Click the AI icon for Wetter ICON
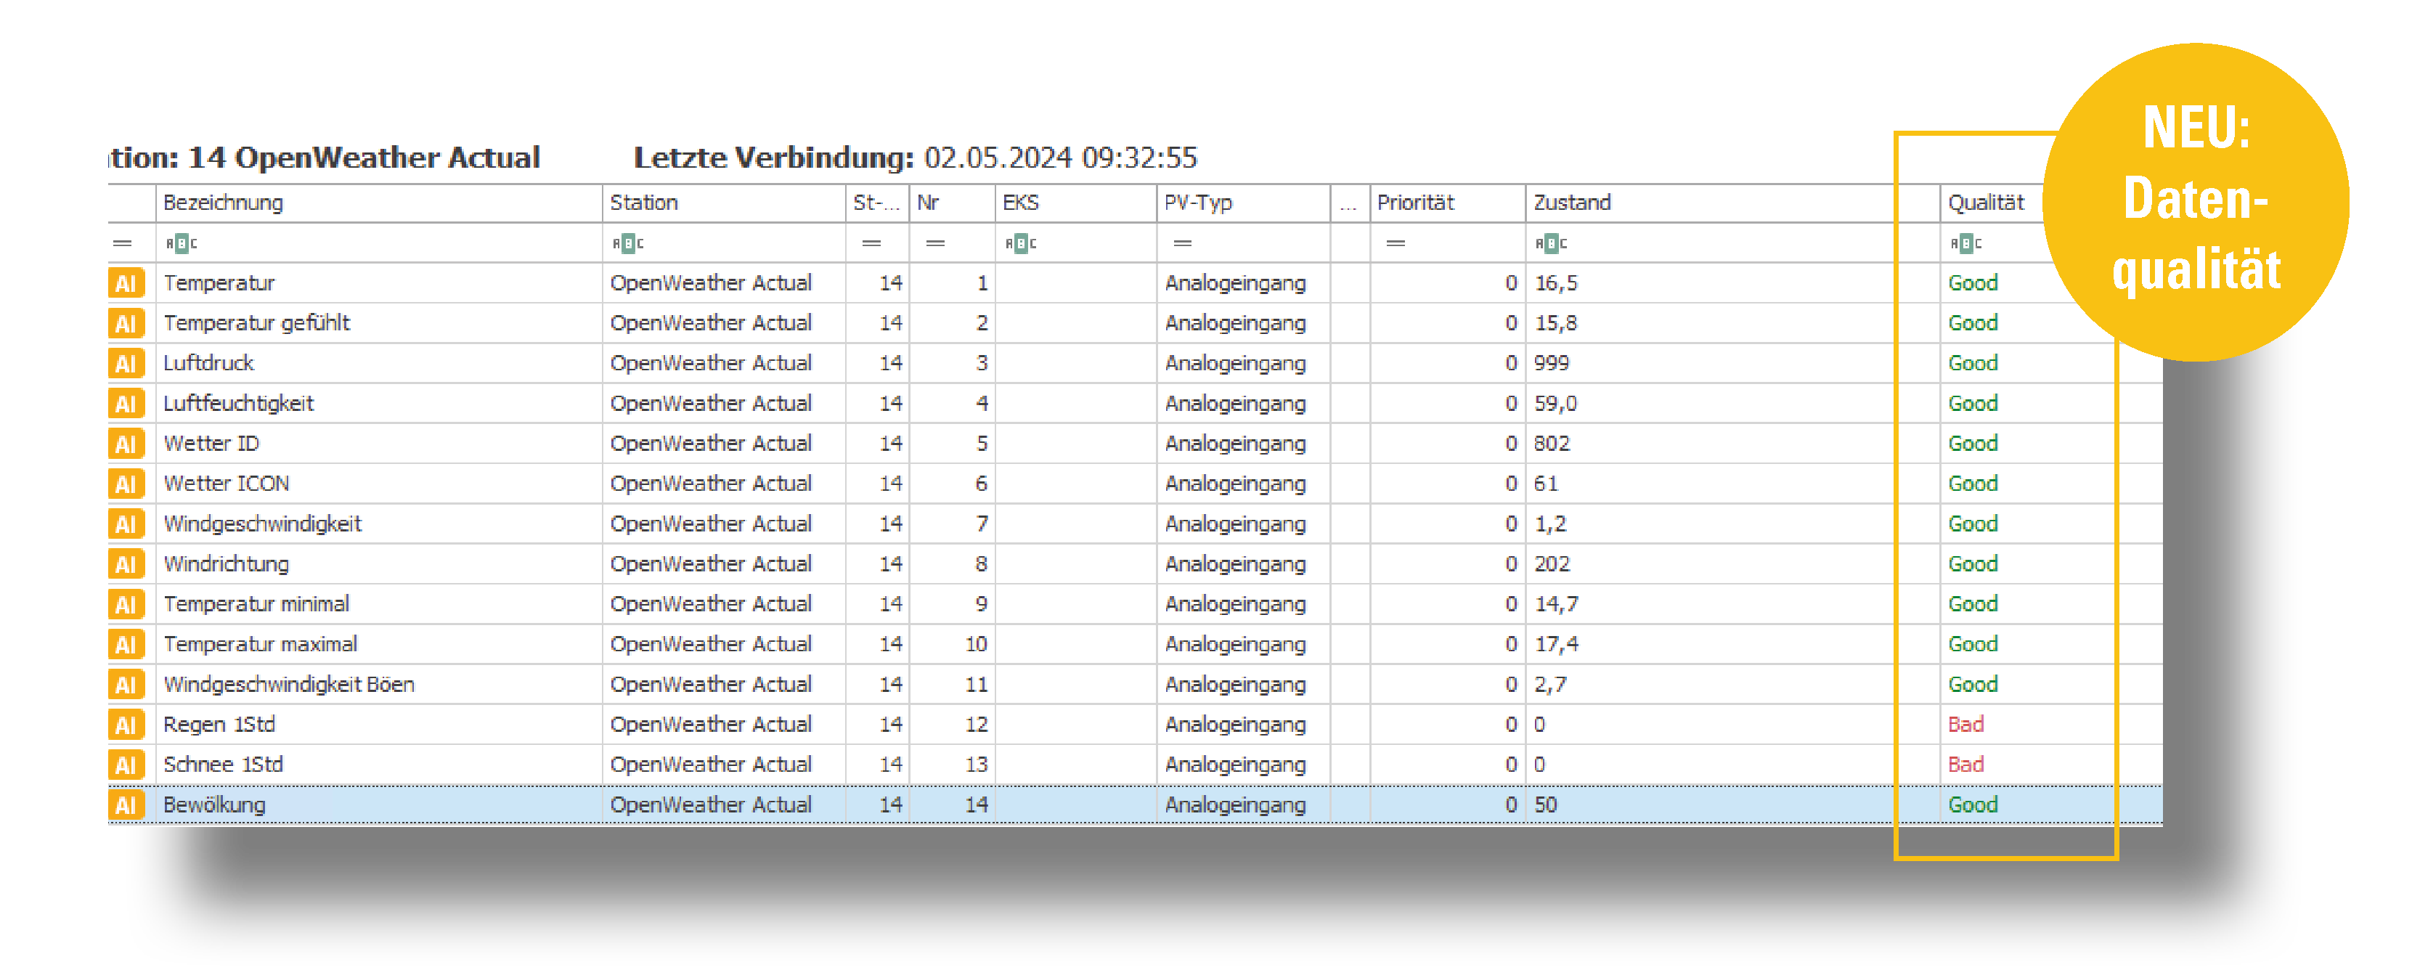 point(126,484)
